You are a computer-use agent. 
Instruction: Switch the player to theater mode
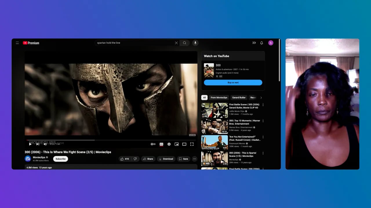click(184, 144)
